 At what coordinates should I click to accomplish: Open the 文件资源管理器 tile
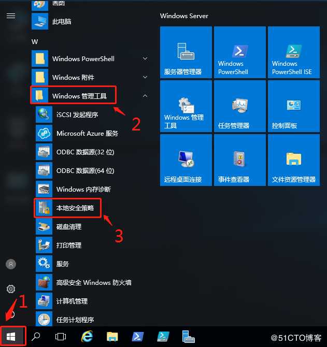[294, 160]
